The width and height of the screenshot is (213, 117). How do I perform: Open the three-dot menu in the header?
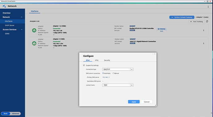pyautogui.click(x=208, y=7)
